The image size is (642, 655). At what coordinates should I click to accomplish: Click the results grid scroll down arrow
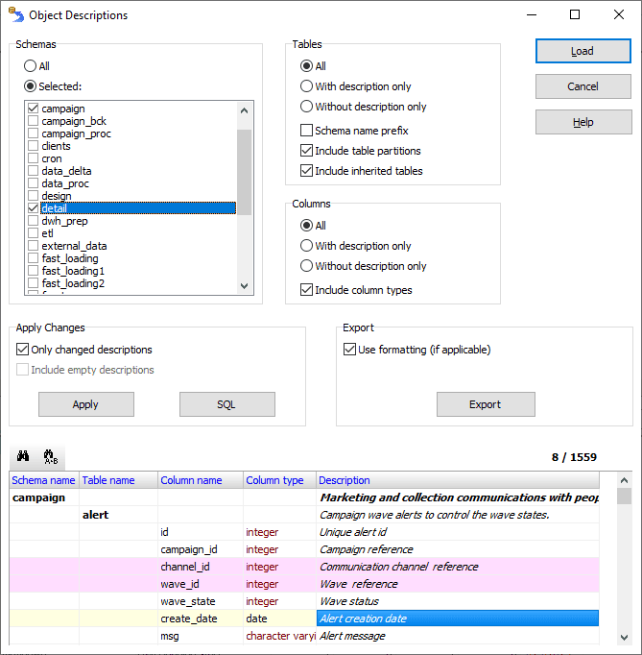[x=625, y=637]
